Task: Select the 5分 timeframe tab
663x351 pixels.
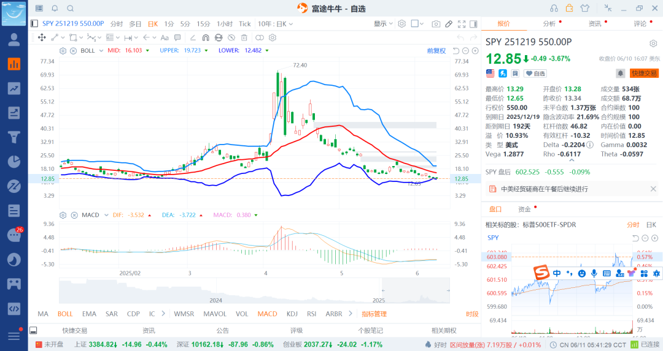Action: click(185, 24)
